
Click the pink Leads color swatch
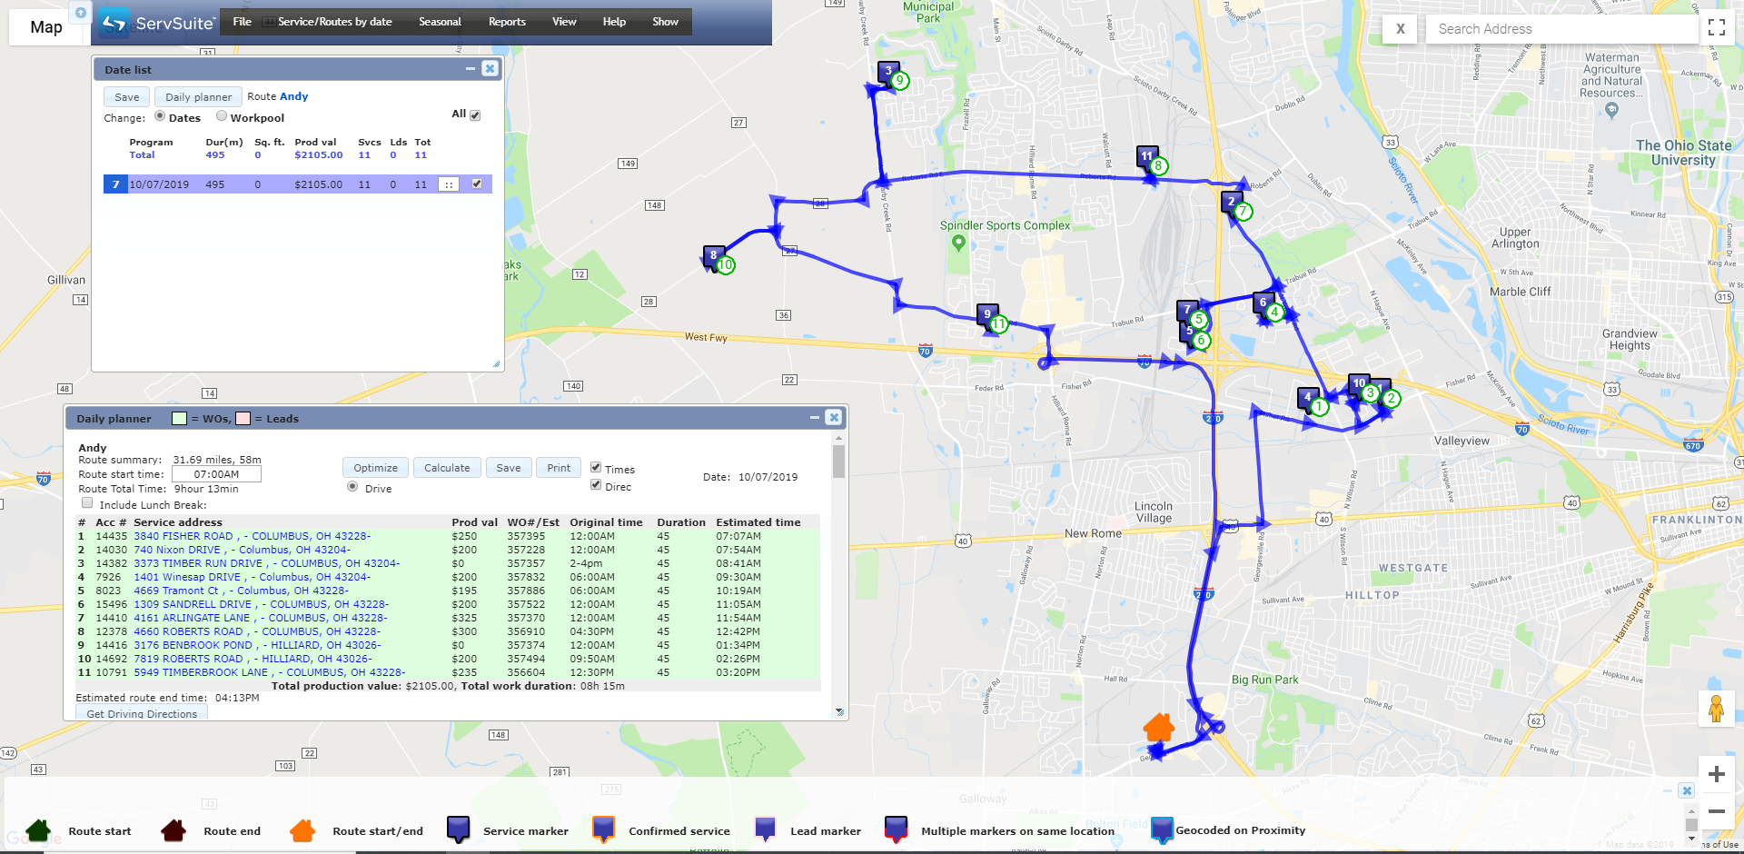pos(243,418)
